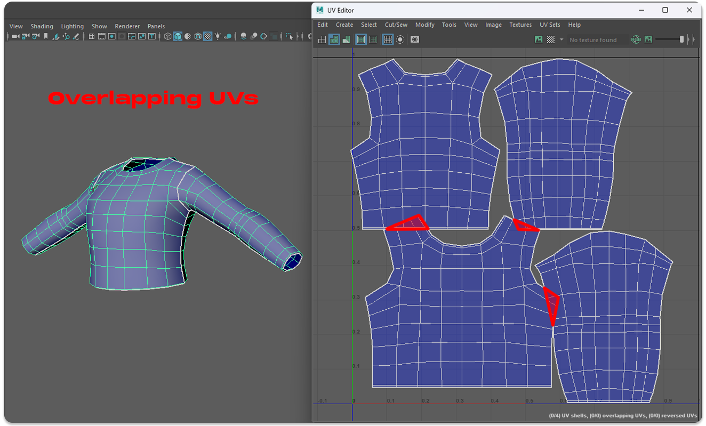Click the Smooth Shade All cube icon
Viewport: 706px width, 426px height.
(x=178, y=36)
